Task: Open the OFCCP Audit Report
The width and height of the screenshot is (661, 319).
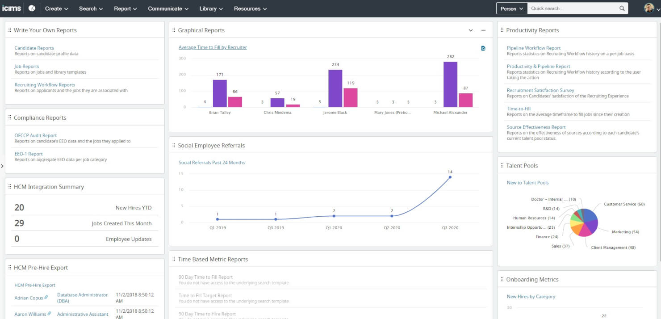Action: [35, 135]
